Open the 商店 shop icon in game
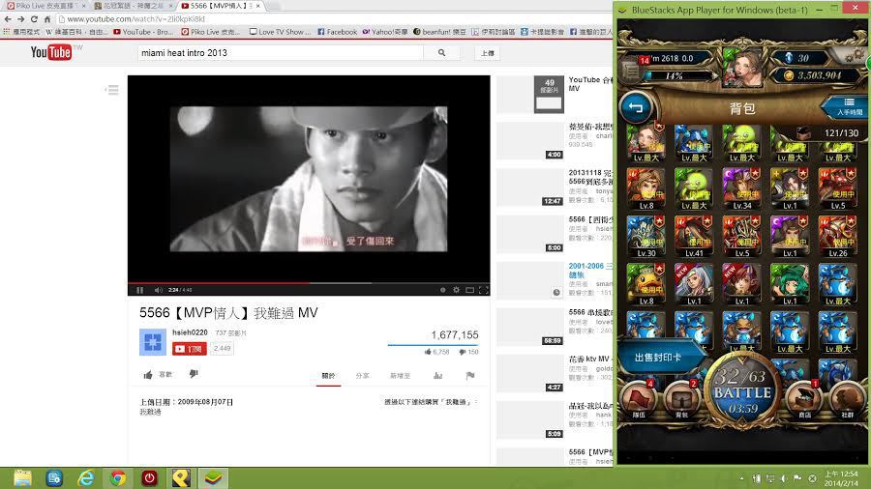 tap(804, 399)
